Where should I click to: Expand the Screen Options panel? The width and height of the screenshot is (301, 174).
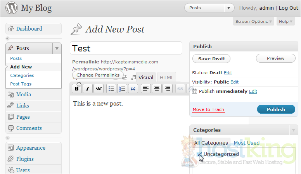pos(254,22)
